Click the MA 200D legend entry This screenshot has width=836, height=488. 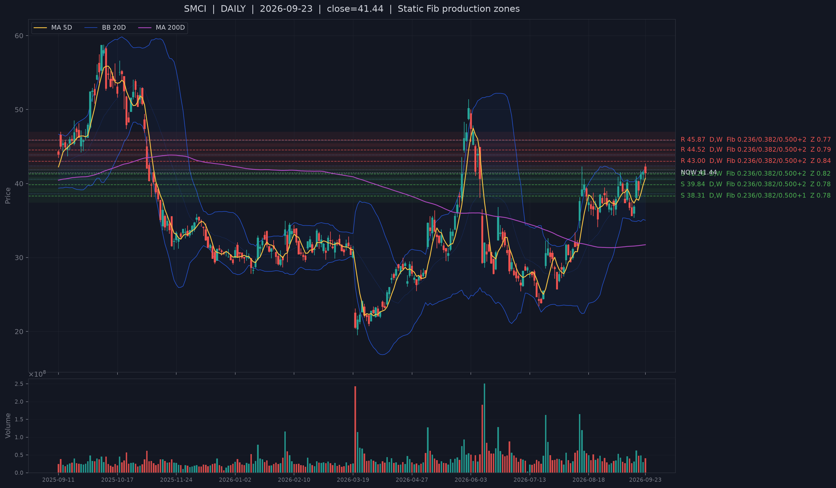click(x=162, y=28)
